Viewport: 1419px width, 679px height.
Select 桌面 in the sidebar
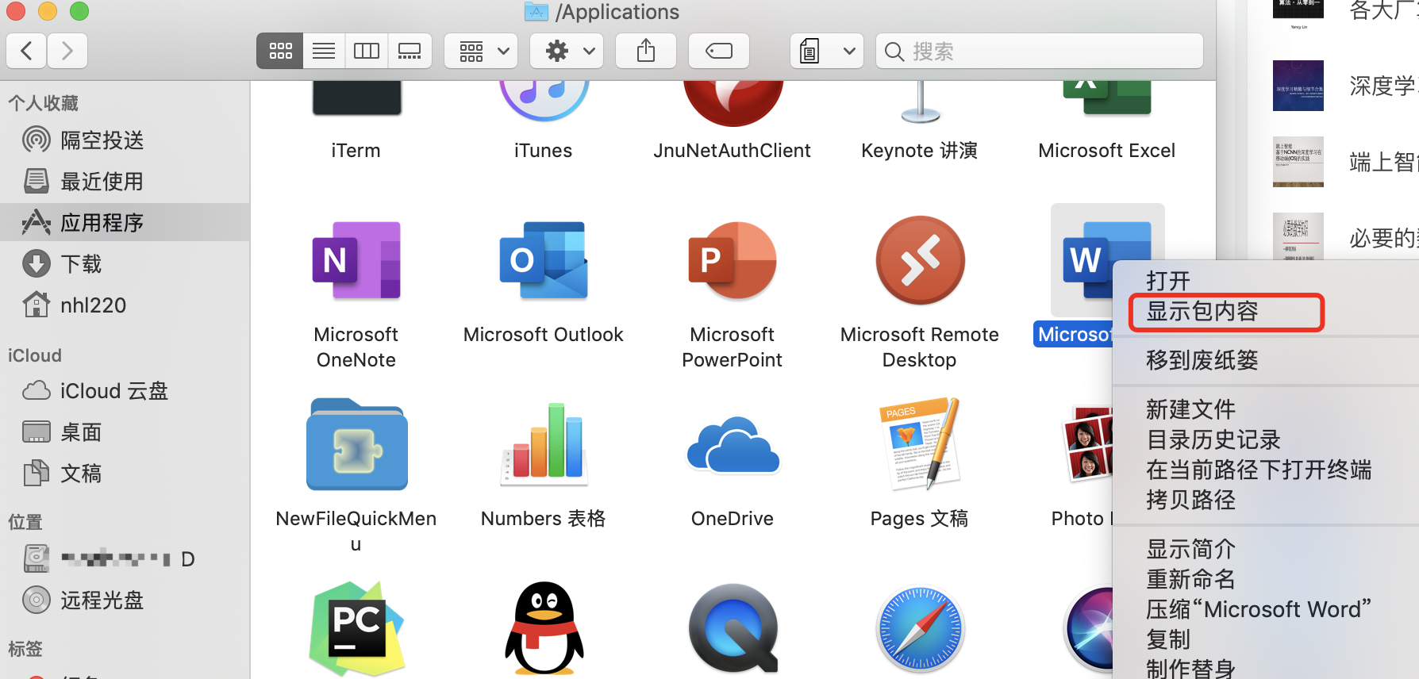point(125,432)
